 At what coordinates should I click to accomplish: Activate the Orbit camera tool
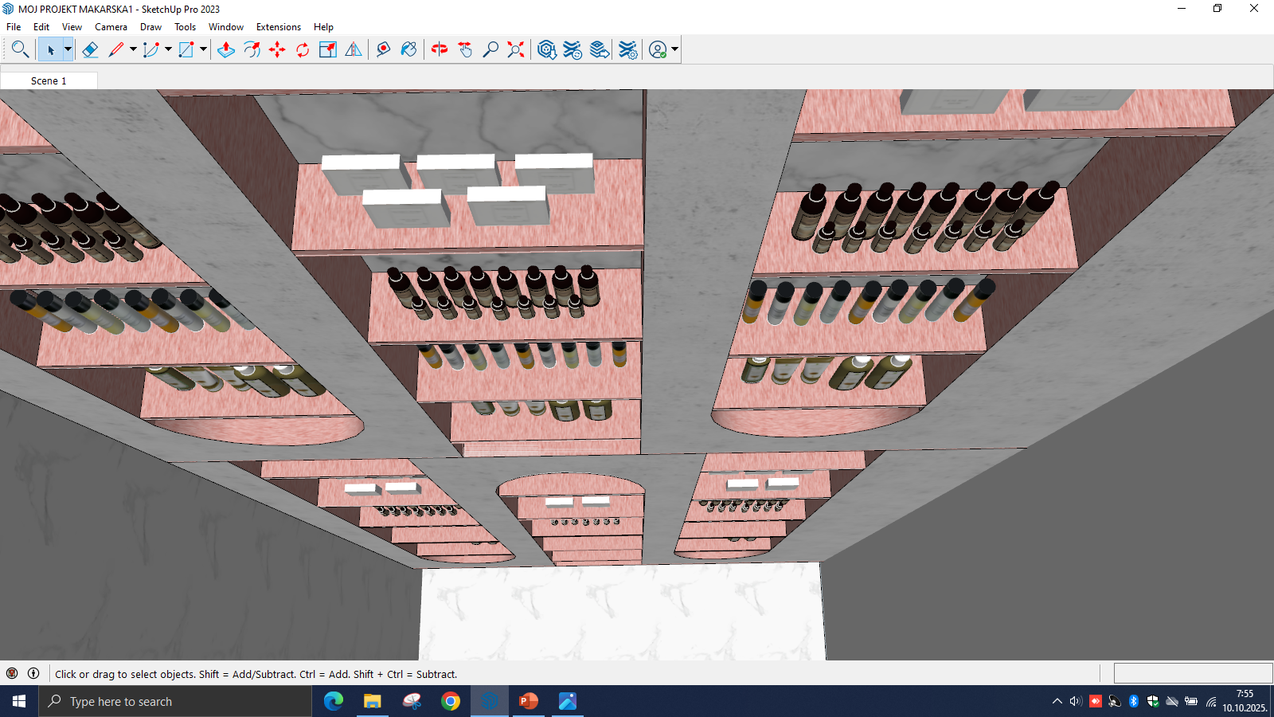440,49
